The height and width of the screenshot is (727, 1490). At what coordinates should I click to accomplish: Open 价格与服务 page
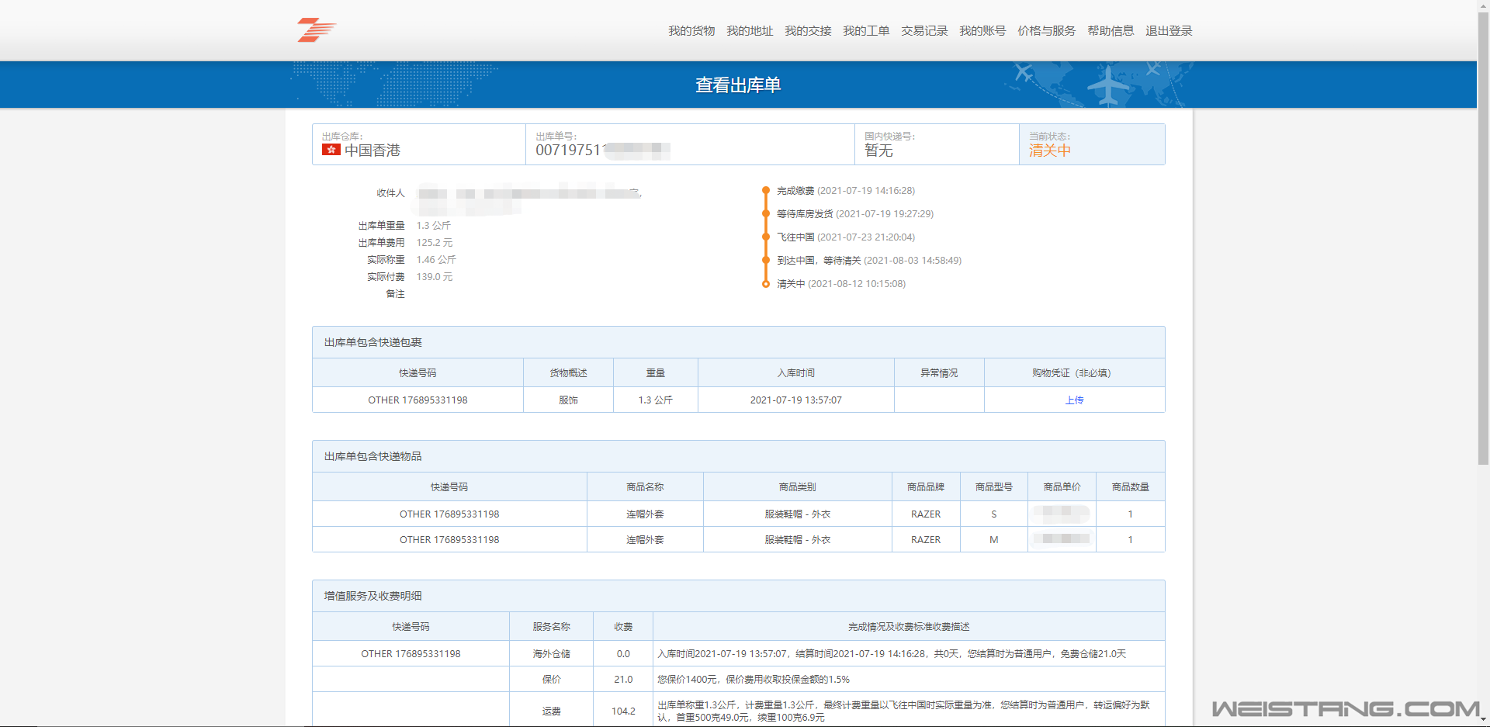[1046, 31]
